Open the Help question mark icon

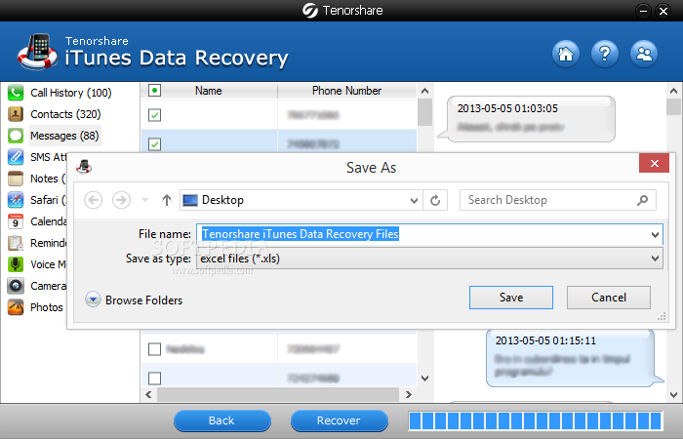pyautogui.click(x=605, y=54)
